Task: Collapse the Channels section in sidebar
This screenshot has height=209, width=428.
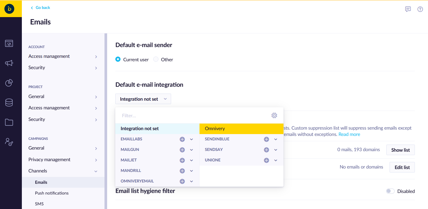Action: [x=96, y=171]
